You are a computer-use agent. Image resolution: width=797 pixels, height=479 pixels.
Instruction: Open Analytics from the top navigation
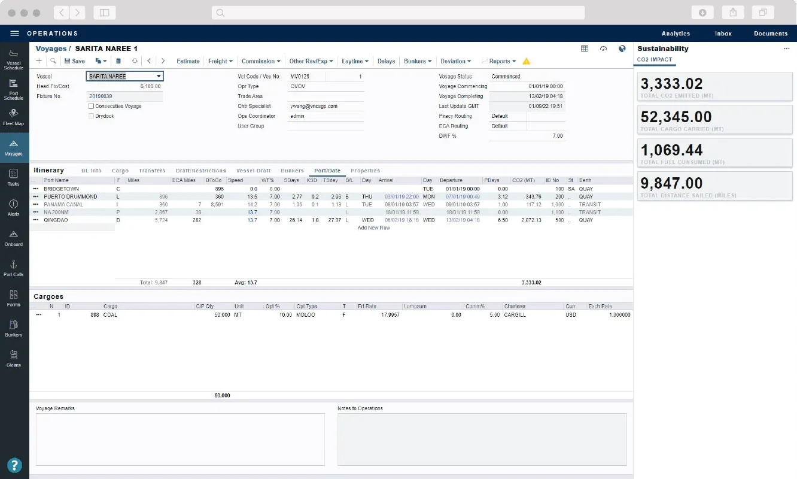pos(675,34)
